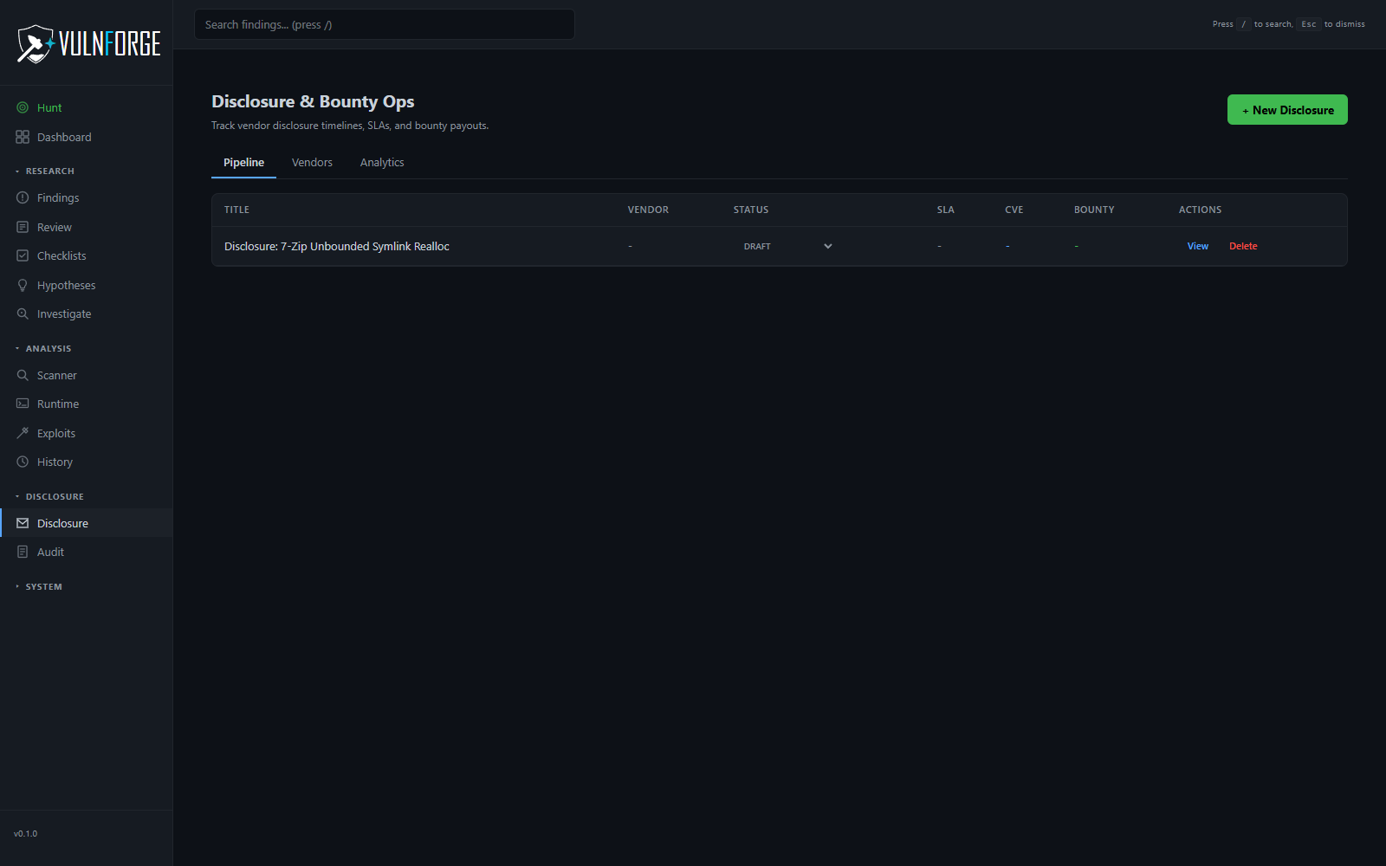Open the DRAFT status dropdown
The width and height of the screenshot is (1386, 866).
point(787,246)
